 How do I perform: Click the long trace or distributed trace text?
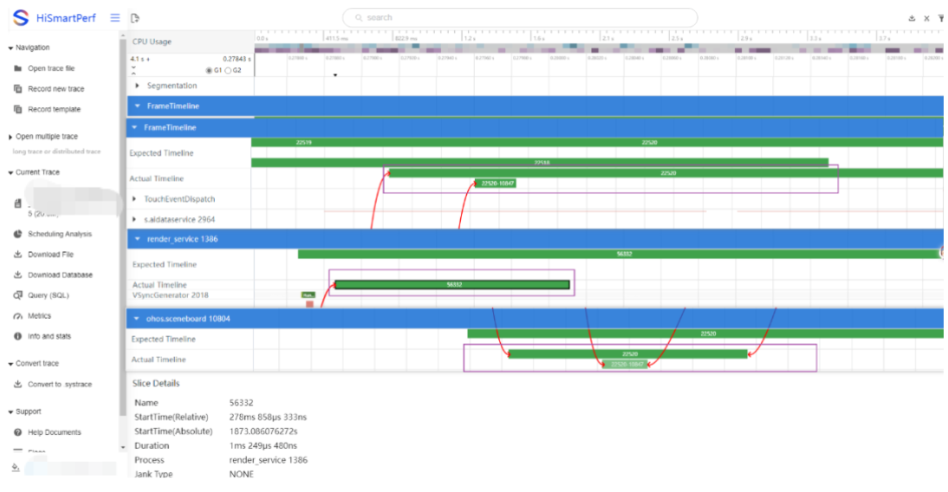57,152
